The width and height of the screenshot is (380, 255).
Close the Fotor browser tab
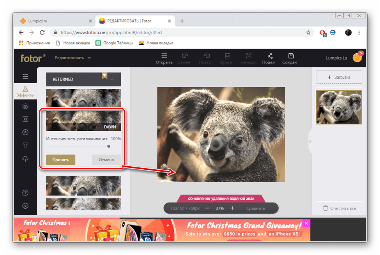click(170, 21)
